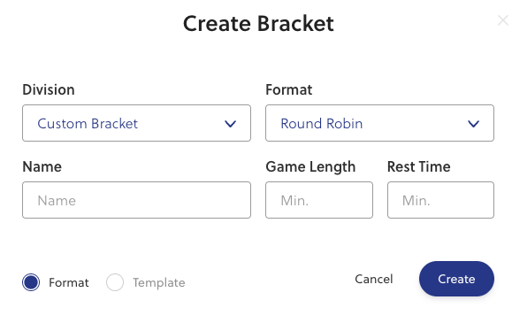Select the Template radio button
Viewport: 512px width, 323px height.
click(115, 282)
